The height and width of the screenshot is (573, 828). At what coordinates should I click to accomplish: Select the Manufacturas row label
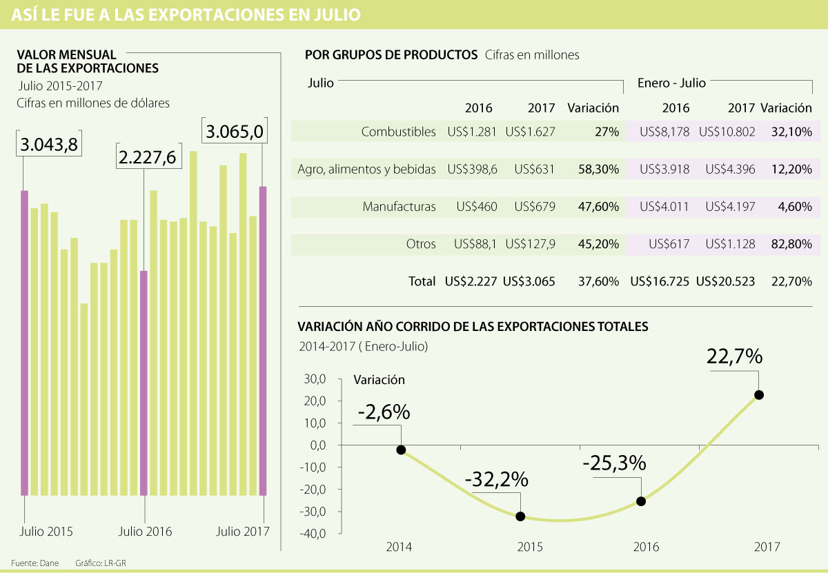(400, 206)
